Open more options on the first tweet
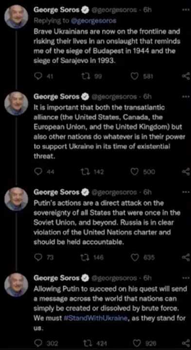Image resolution: width=191 pixels, height=350 pixels. click(x=186, y=10)
